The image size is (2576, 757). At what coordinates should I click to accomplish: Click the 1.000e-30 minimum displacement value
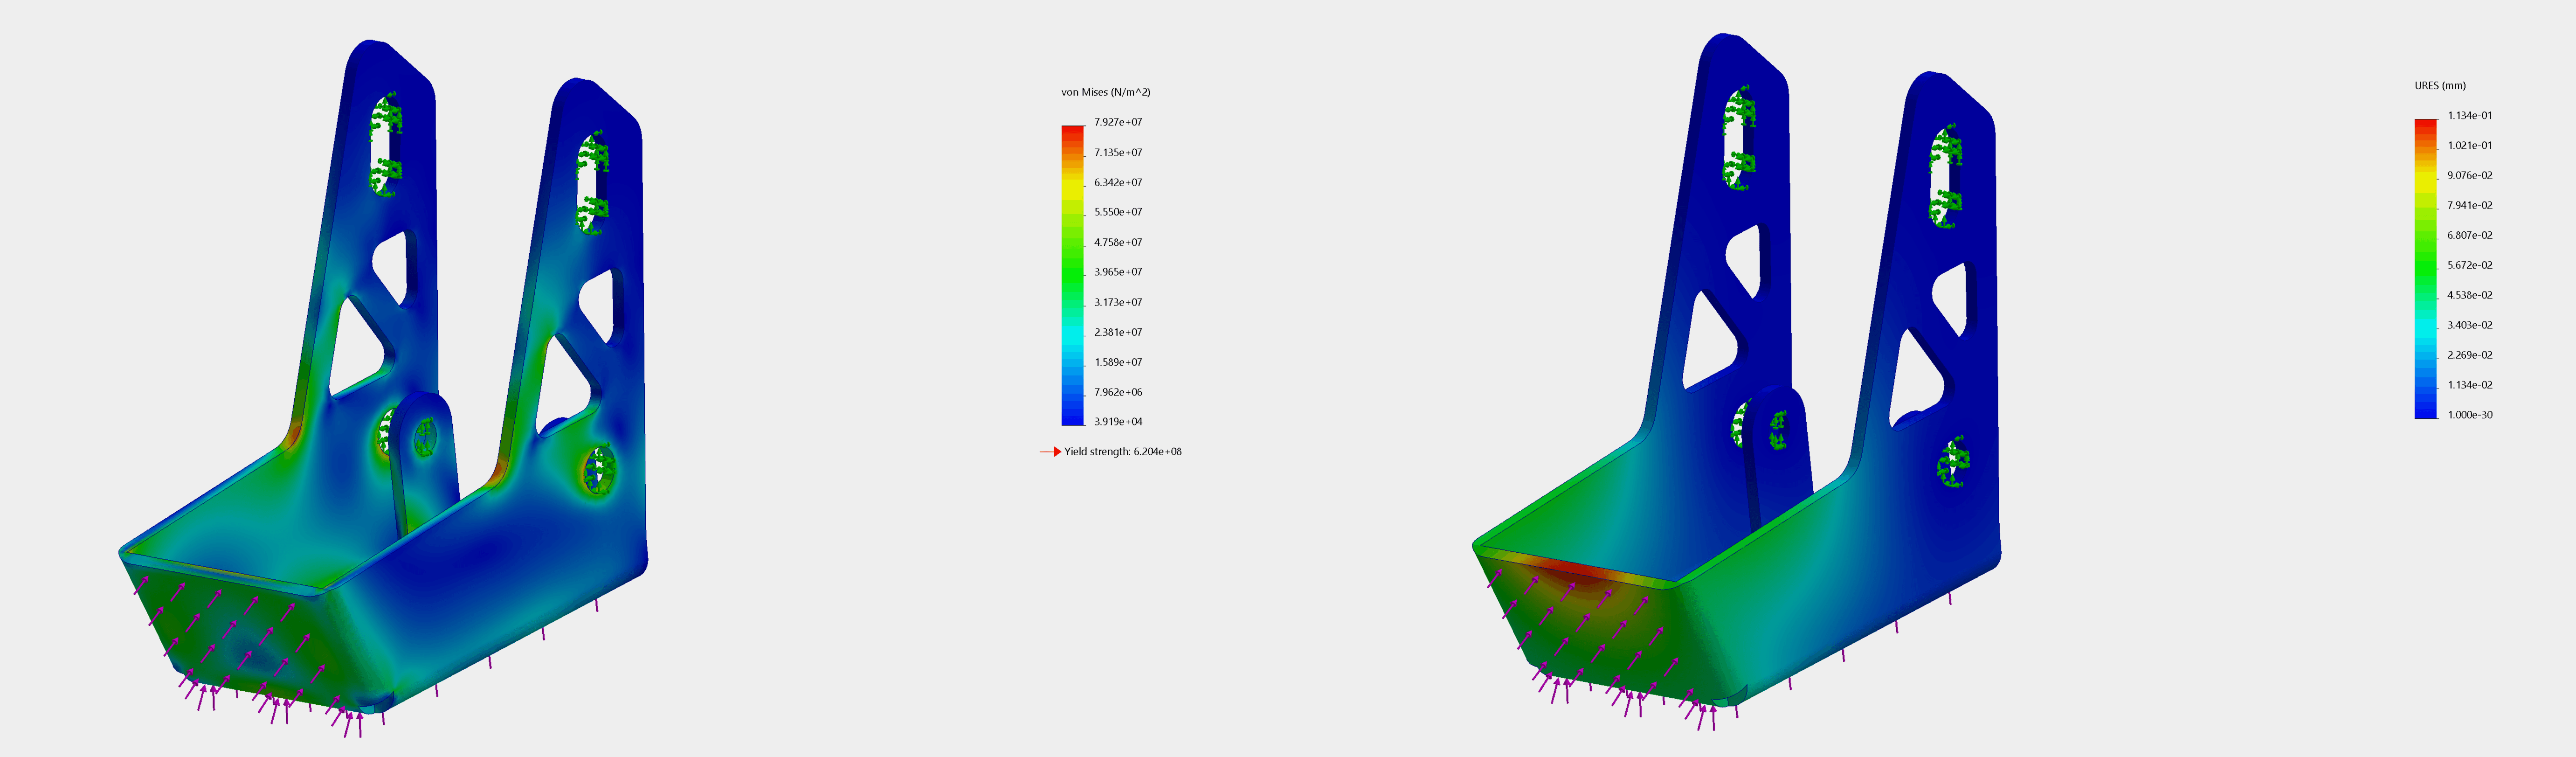(2469, 415)
